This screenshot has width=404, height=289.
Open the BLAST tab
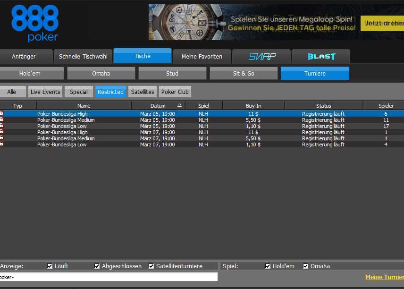click(321, 56)
